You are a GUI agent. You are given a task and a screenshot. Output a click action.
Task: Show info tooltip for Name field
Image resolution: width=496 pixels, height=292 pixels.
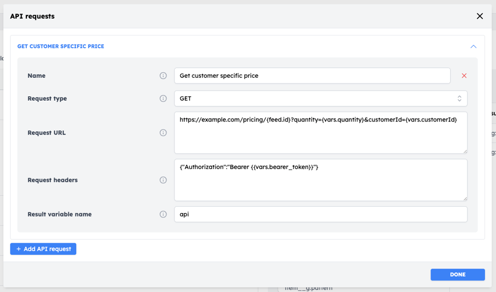(x=163, y=76)
